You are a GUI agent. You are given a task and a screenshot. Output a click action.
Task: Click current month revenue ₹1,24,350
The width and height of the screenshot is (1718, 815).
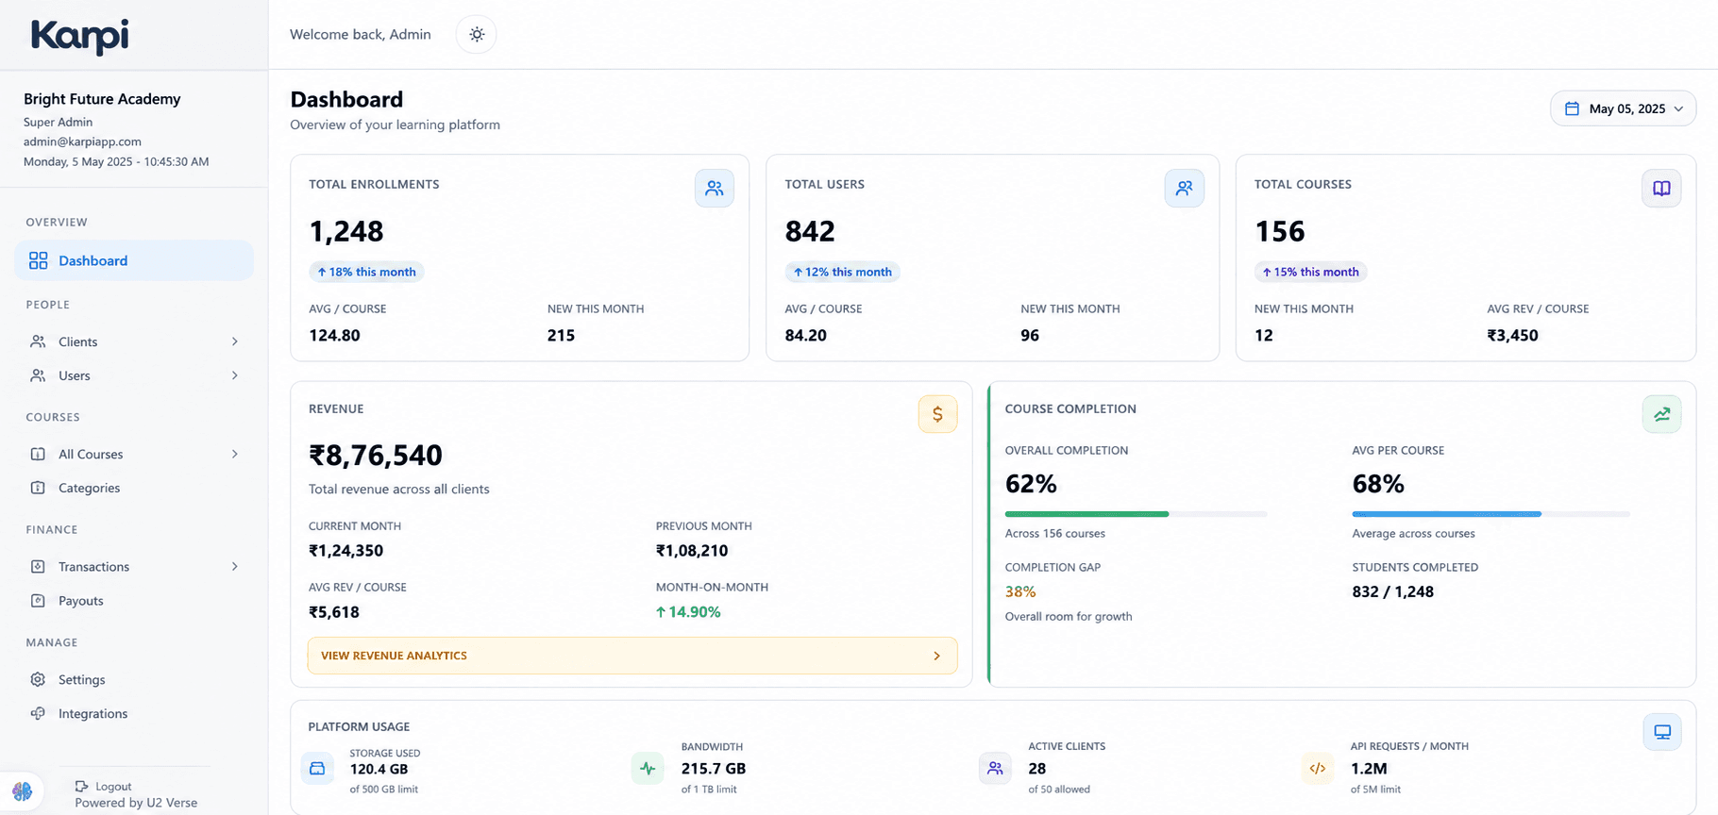(x=345, y=551)
